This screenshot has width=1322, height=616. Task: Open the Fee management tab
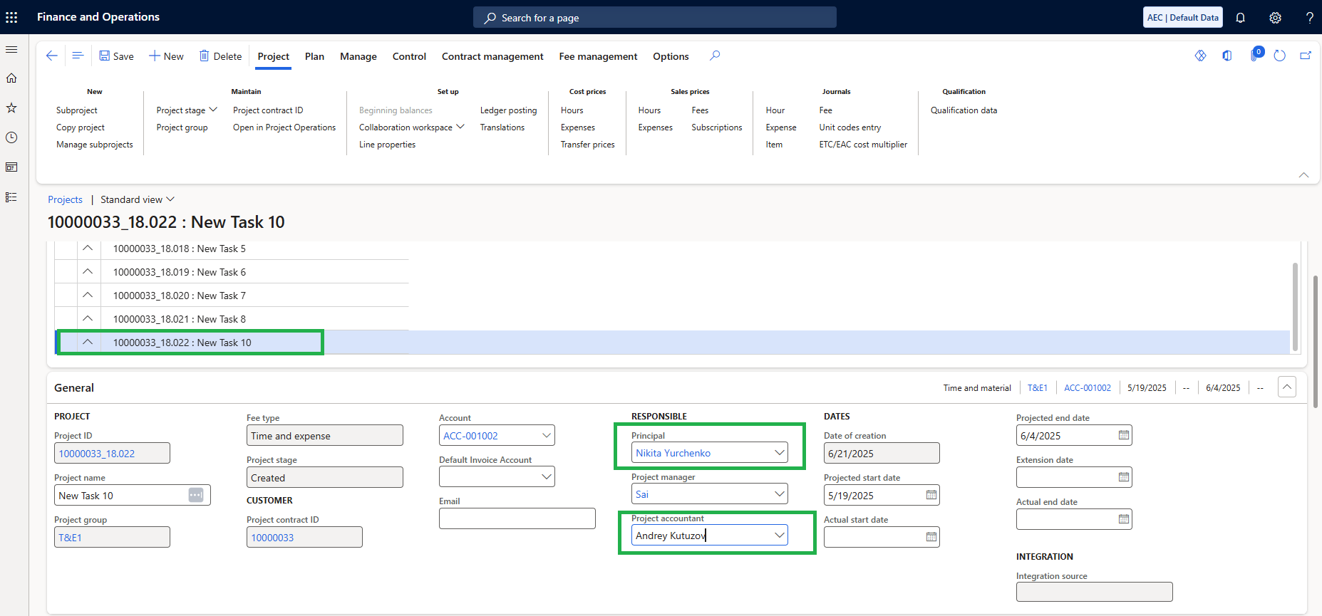click(598, 56)
